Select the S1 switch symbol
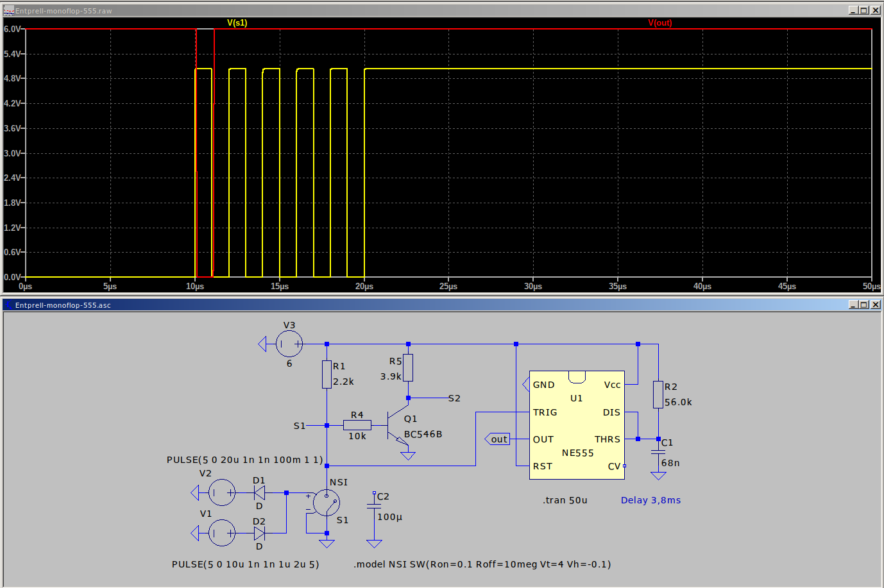This screenshot has height=588, width=884. coord(327,503)
